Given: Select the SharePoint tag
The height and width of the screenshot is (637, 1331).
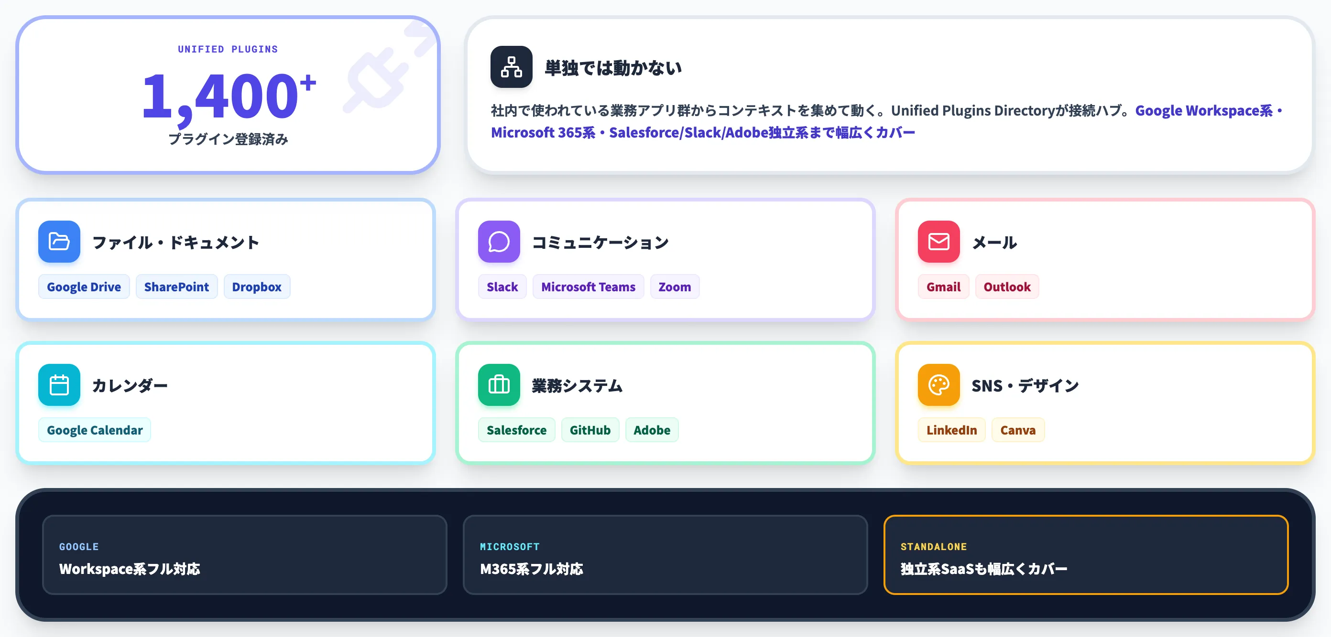Looking at the screenshot, I should [x=176, y=287].
